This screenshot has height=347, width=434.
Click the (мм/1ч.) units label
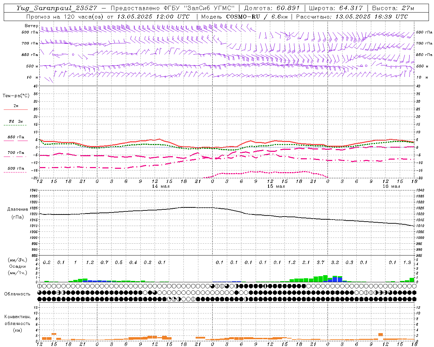tap(17, 273)
